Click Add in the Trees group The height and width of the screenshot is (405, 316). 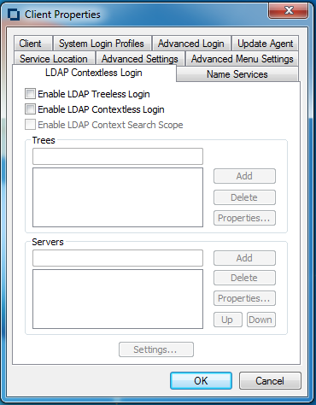[244, 176]
